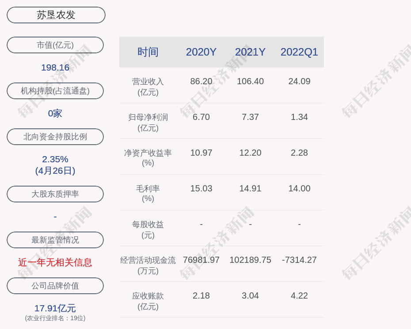Screen dimensions: 411x329
Task: Click gross margin value 15.03
Action: pos(201,188)
